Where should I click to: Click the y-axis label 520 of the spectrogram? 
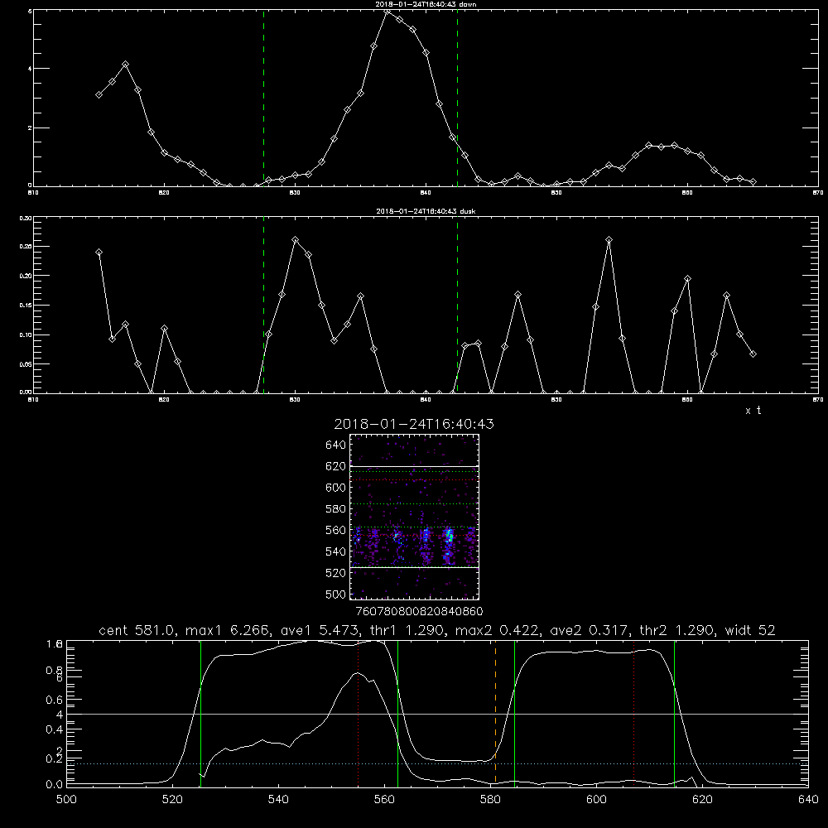pyautogui.click(x=336, y=573)
